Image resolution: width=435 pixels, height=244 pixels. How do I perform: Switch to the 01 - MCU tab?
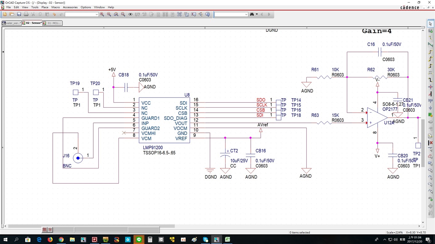point(52,23)
